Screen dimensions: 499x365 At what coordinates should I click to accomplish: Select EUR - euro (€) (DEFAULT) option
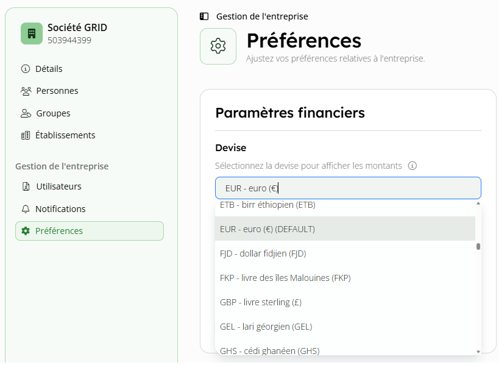(267, 229)
